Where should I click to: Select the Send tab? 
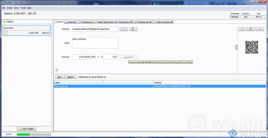point(59,22)
